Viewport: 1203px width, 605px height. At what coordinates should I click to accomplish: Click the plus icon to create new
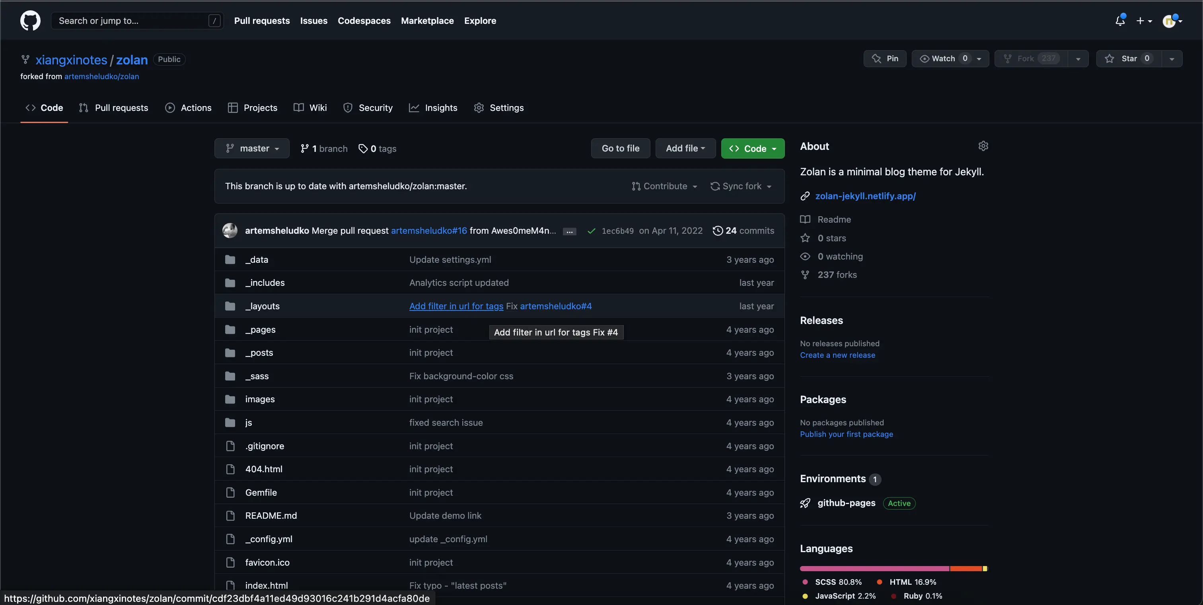(x=1141, y=21)
